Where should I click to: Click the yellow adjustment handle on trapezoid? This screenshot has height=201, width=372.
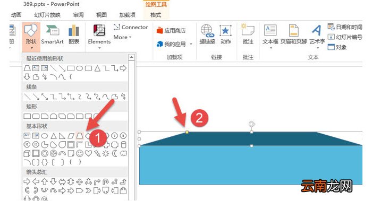[187, 132]
